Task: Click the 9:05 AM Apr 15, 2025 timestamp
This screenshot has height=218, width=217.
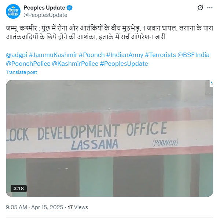Action: pos(34,207)
